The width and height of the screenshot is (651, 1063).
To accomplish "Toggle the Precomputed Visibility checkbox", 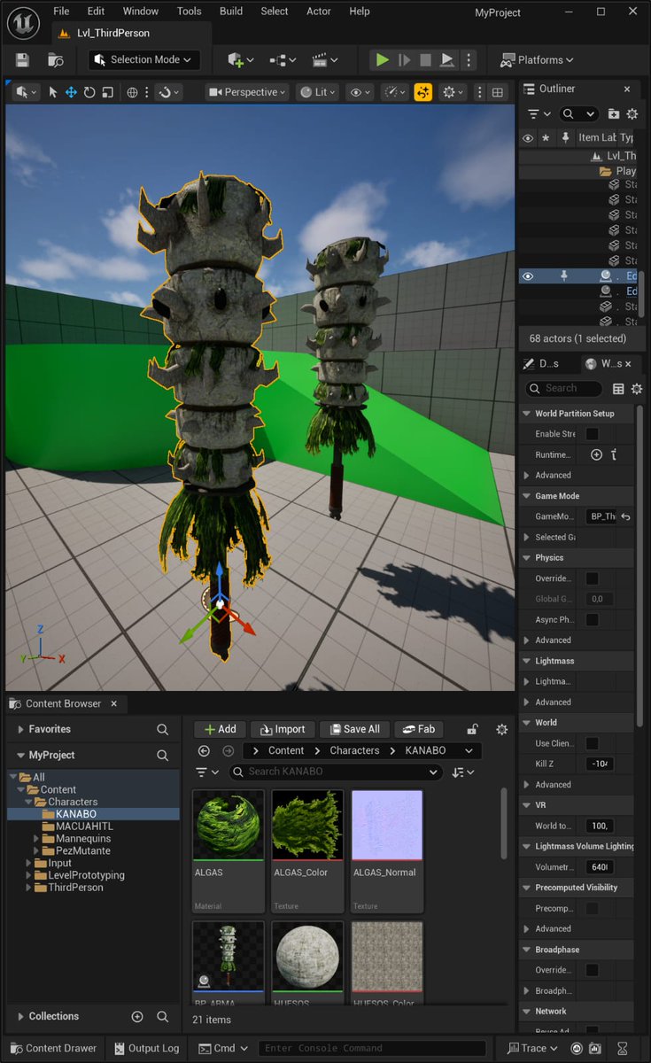I will [x=593, y=908].
